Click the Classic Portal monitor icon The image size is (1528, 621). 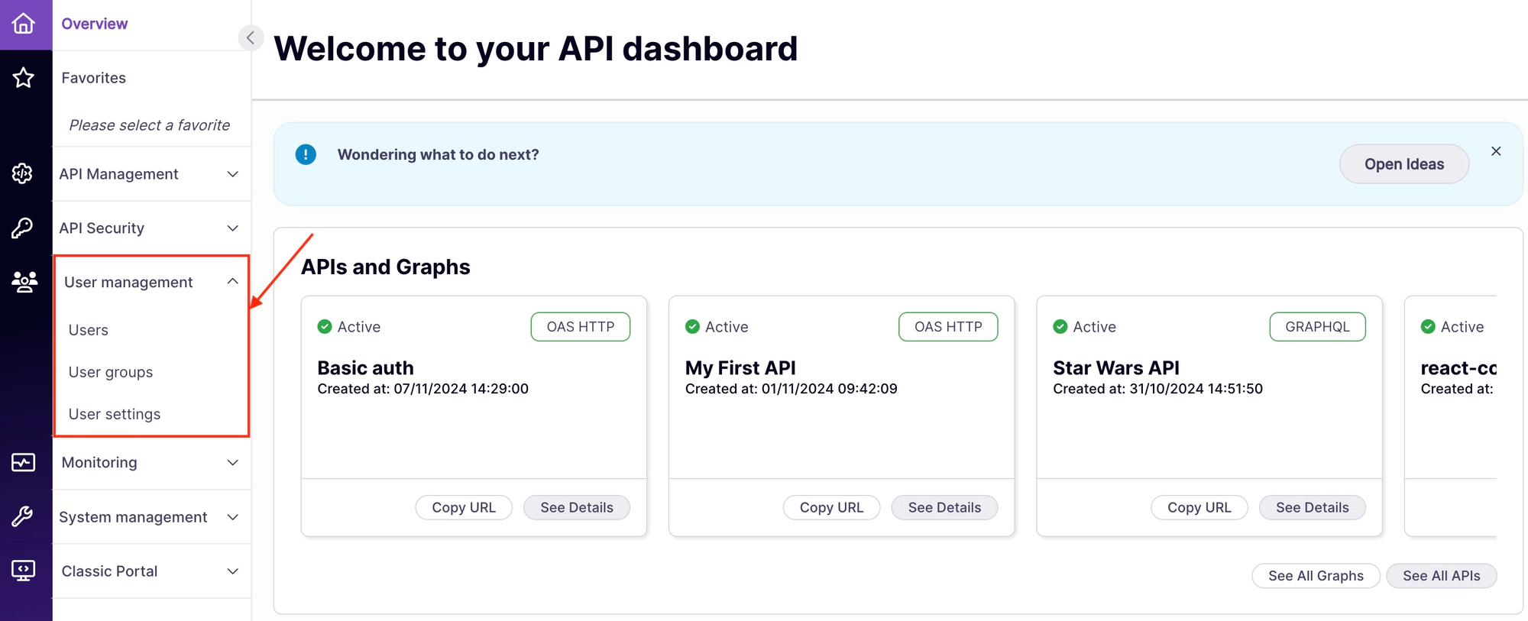click(x=24, y=571)
